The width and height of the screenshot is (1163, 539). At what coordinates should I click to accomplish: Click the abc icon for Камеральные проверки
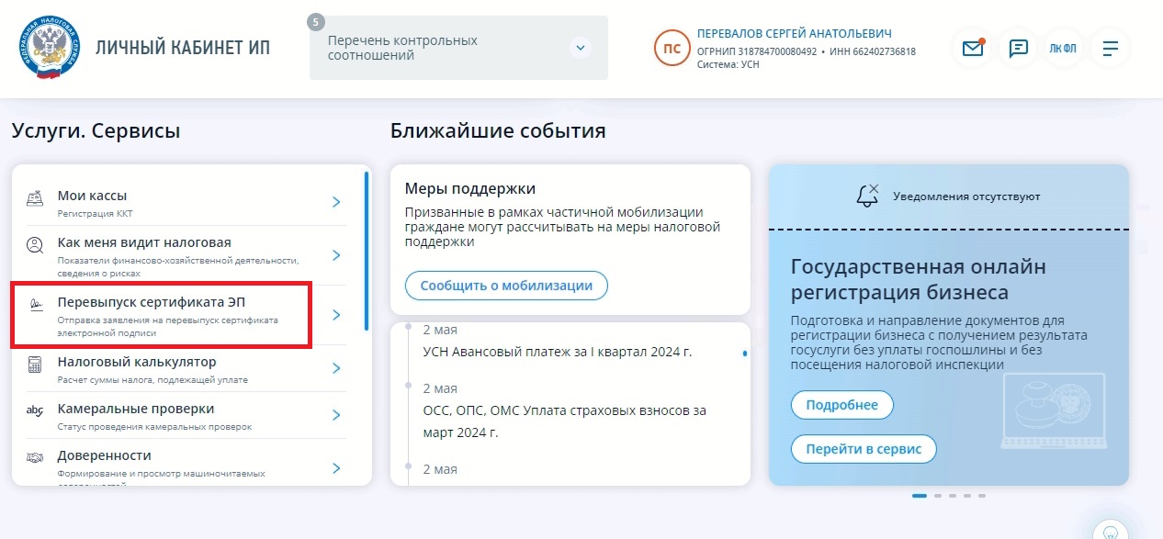point(35,410)
